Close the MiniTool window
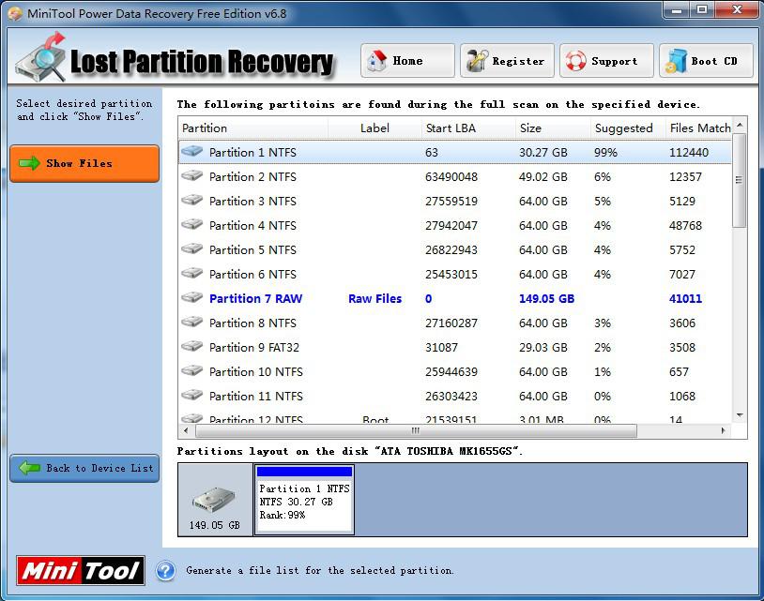 point(737,9)
